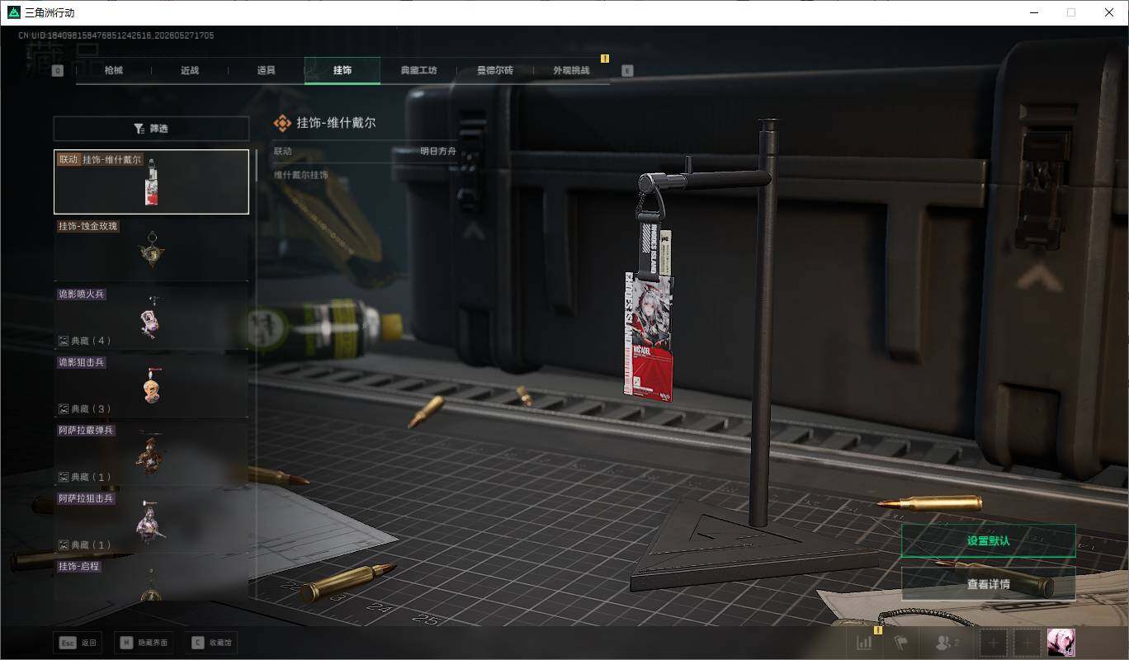The image size is (1129, 660).
Task: Click the 查看详情 view details button
Action: (x=988, y=584)
